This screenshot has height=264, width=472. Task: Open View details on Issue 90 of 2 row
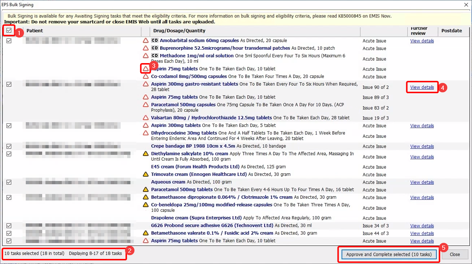(422, 87)
